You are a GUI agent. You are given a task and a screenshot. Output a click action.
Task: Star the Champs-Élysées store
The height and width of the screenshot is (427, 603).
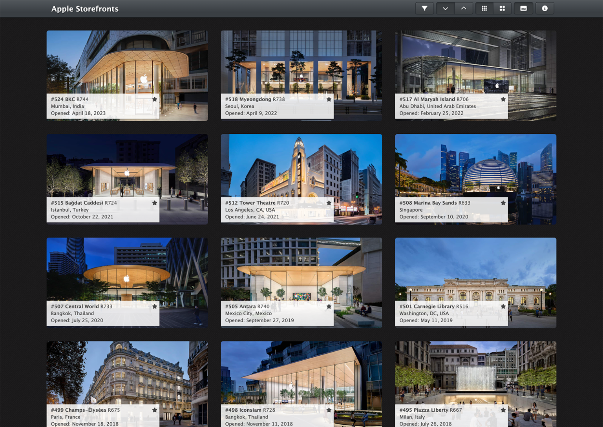tap(155, 410)
